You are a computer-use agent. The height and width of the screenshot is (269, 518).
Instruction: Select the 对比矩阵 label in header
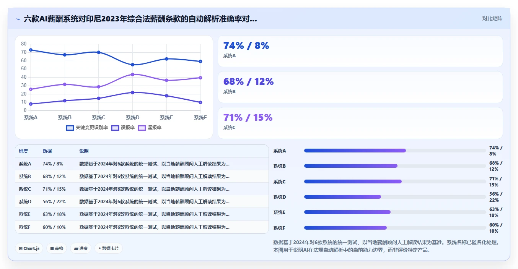(x=492, y=18)
